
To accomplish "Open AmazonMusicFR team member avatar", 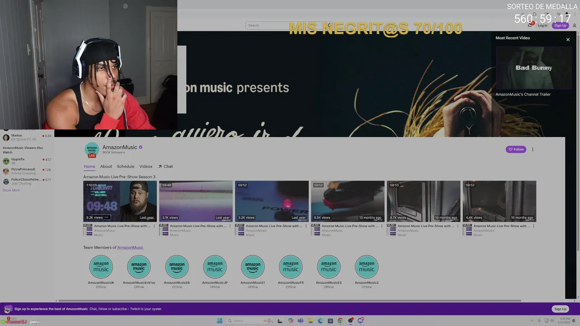I will (290, 267).
